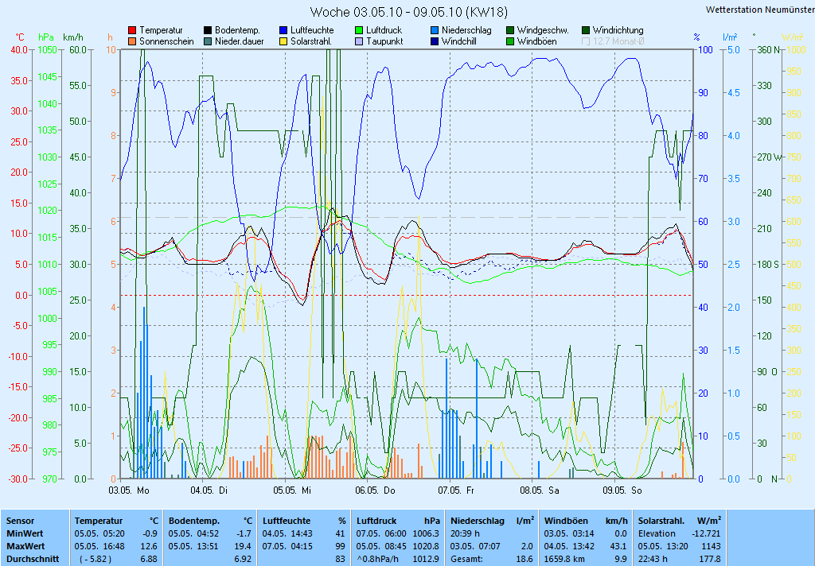
Task: Toggle the green Luftdruck legend box
Action: [x=359, y=31]
